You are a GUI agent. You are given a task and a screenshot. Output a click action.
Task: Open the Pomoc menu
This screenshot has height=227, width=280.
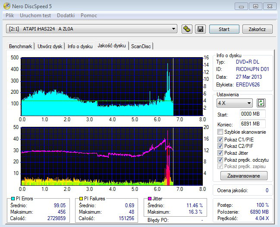pyautogui.click(x=89, y=15)
